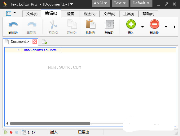Show more ribbon tools with the right arrow

(175, 27)
